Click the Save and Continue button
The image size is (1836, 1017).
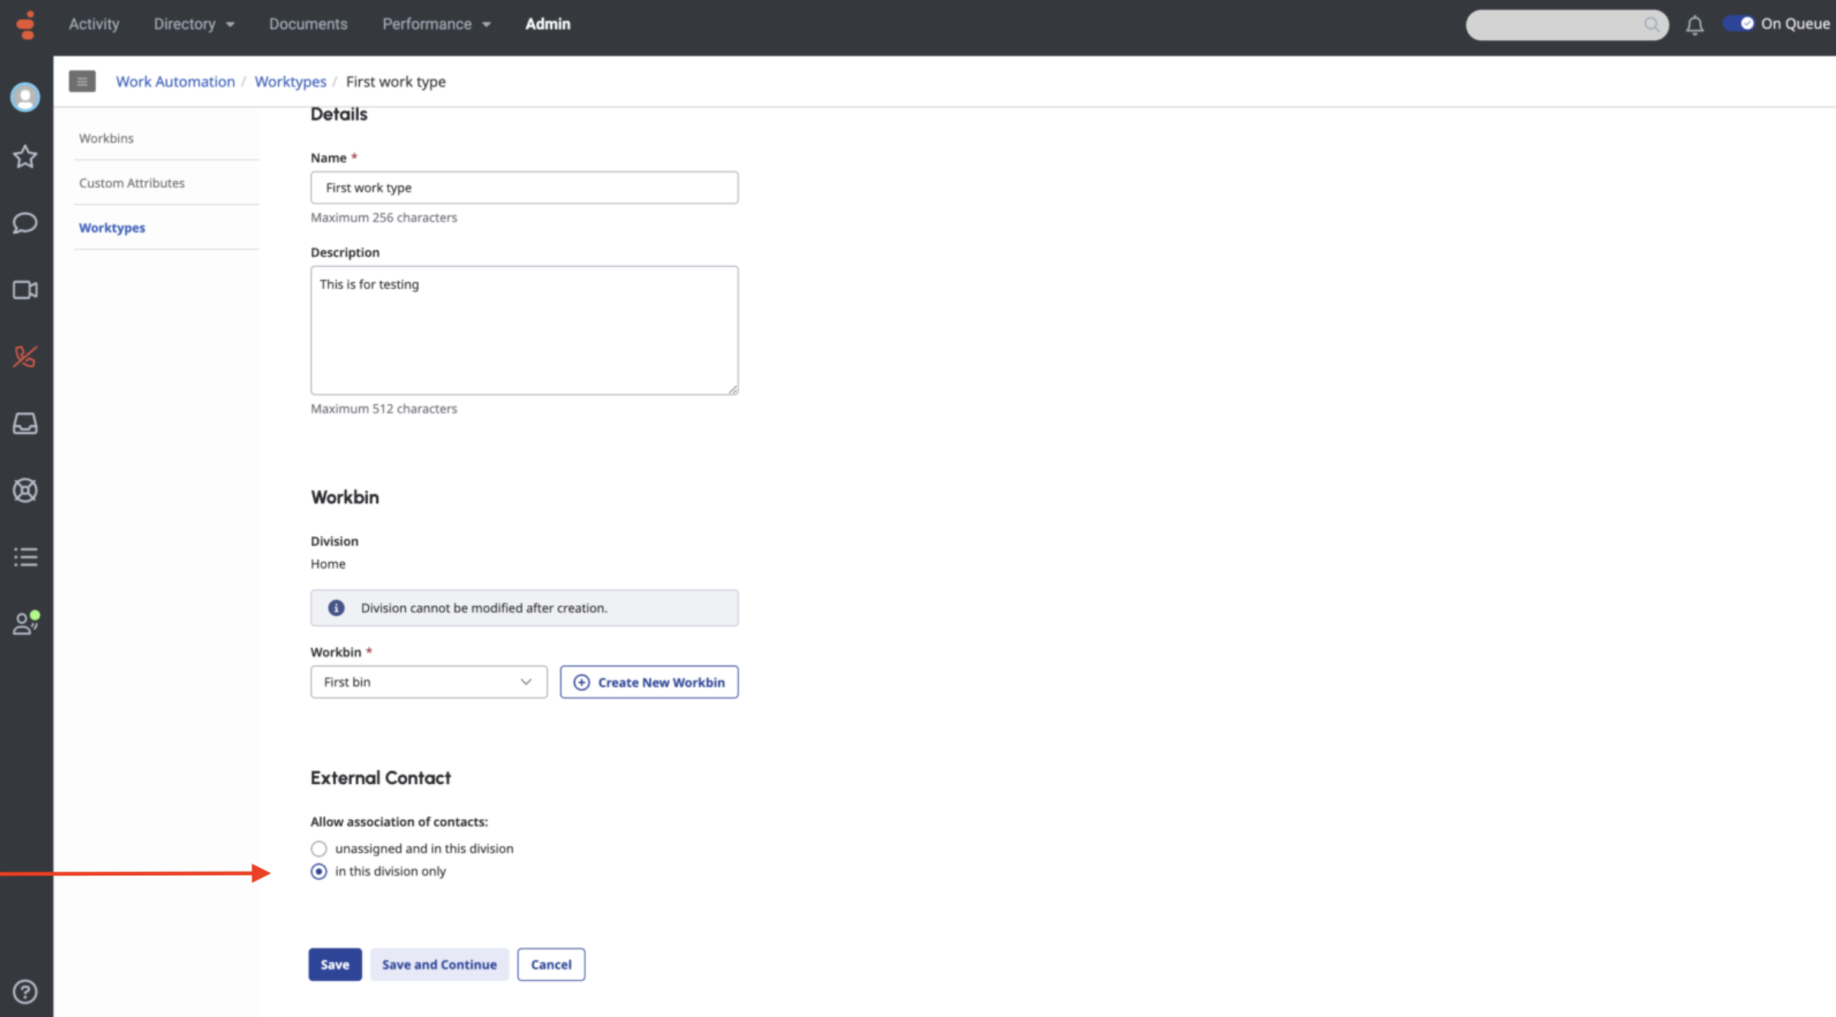[439, 964]
